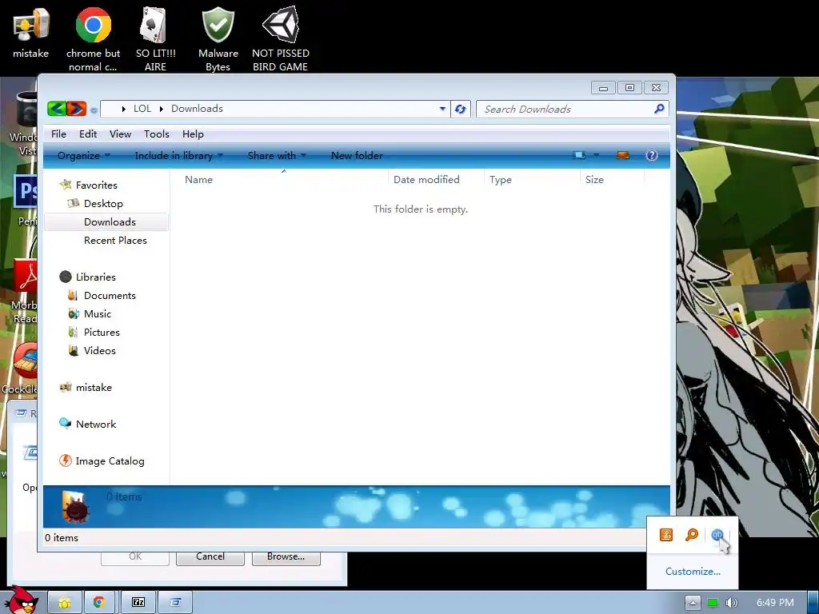This screenshot has height=614, width=819.
Task: Click the Chrome taskbar button
Action: [x=99, y=603]
